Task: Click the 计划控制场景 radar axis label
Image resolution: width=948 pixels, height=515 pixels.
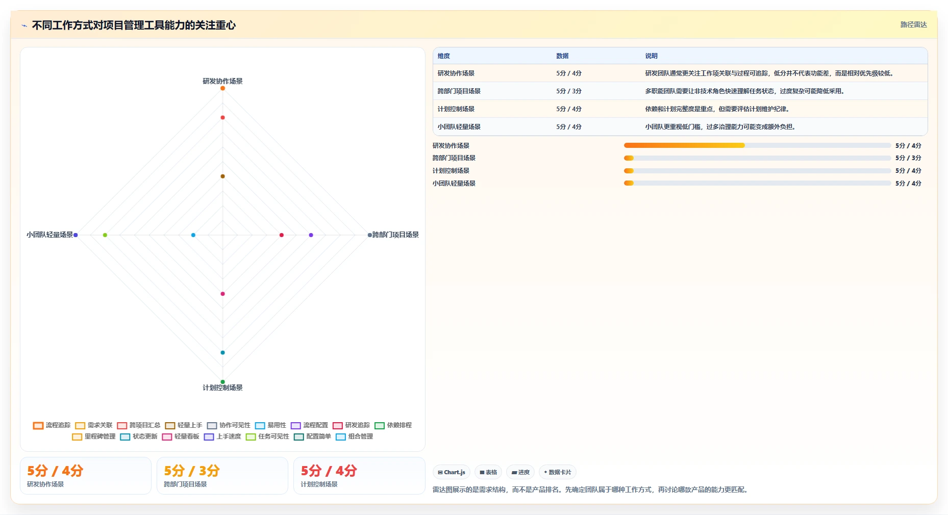Action: coord(222,388)
